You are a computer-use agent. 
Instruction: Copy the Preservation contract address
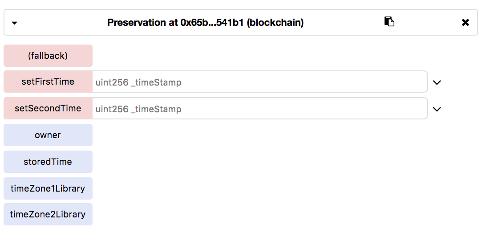[389, 22]
